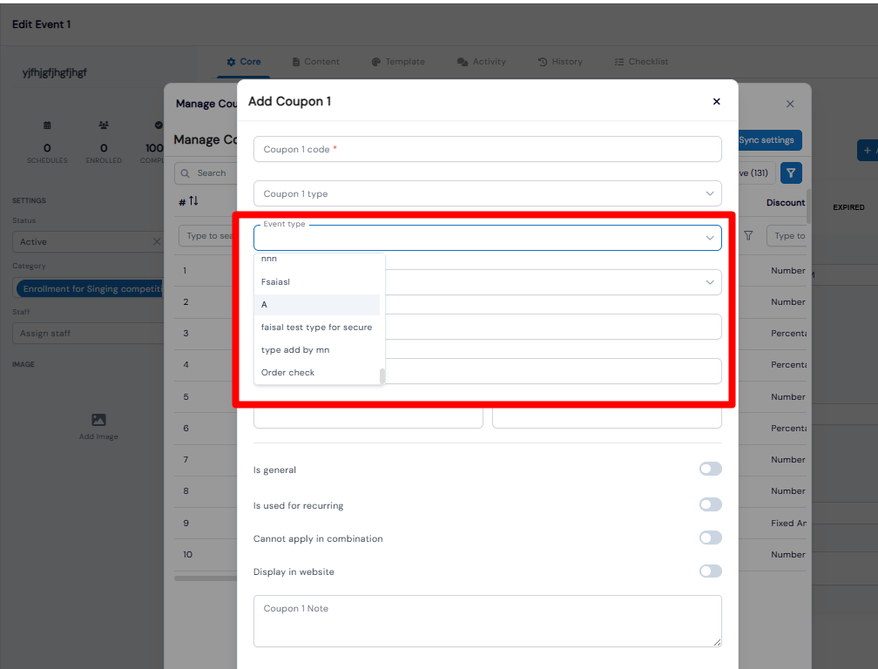Click the Activity tab chat icon
The height and width of the screenshot is (669, 878).
tap(462, 62)
